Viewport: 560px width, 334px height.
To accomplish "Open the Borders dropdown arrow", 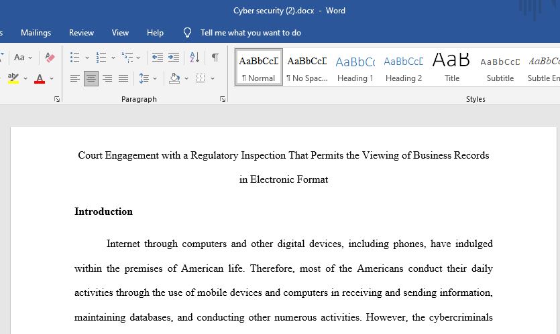I will tap(213, 78).
